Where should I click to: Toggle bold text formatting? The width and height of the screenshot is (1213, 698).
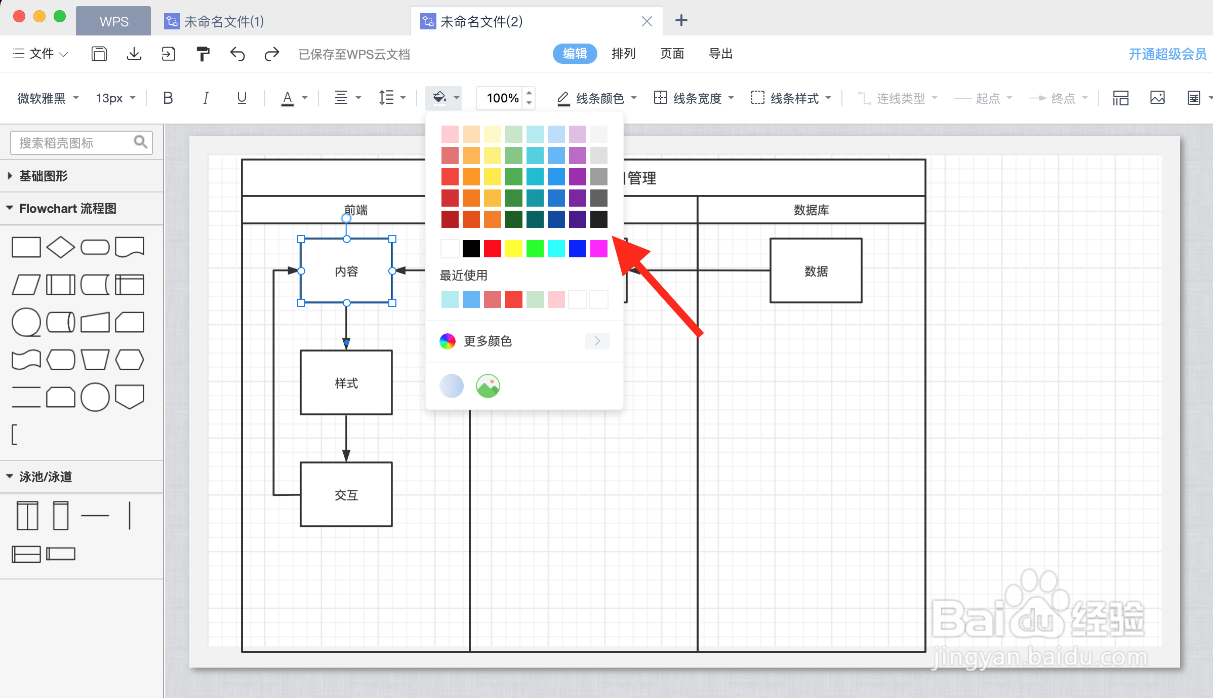(168, 98)
